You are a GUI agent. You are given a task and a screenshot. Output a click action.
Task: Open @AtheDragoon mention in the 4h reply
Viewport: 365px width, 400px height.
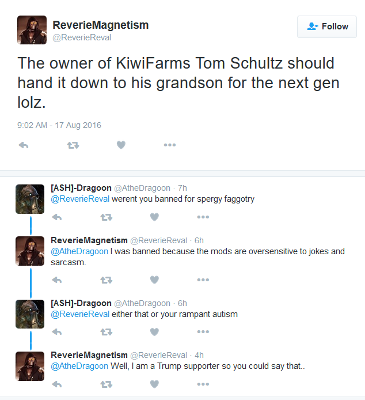79,366
